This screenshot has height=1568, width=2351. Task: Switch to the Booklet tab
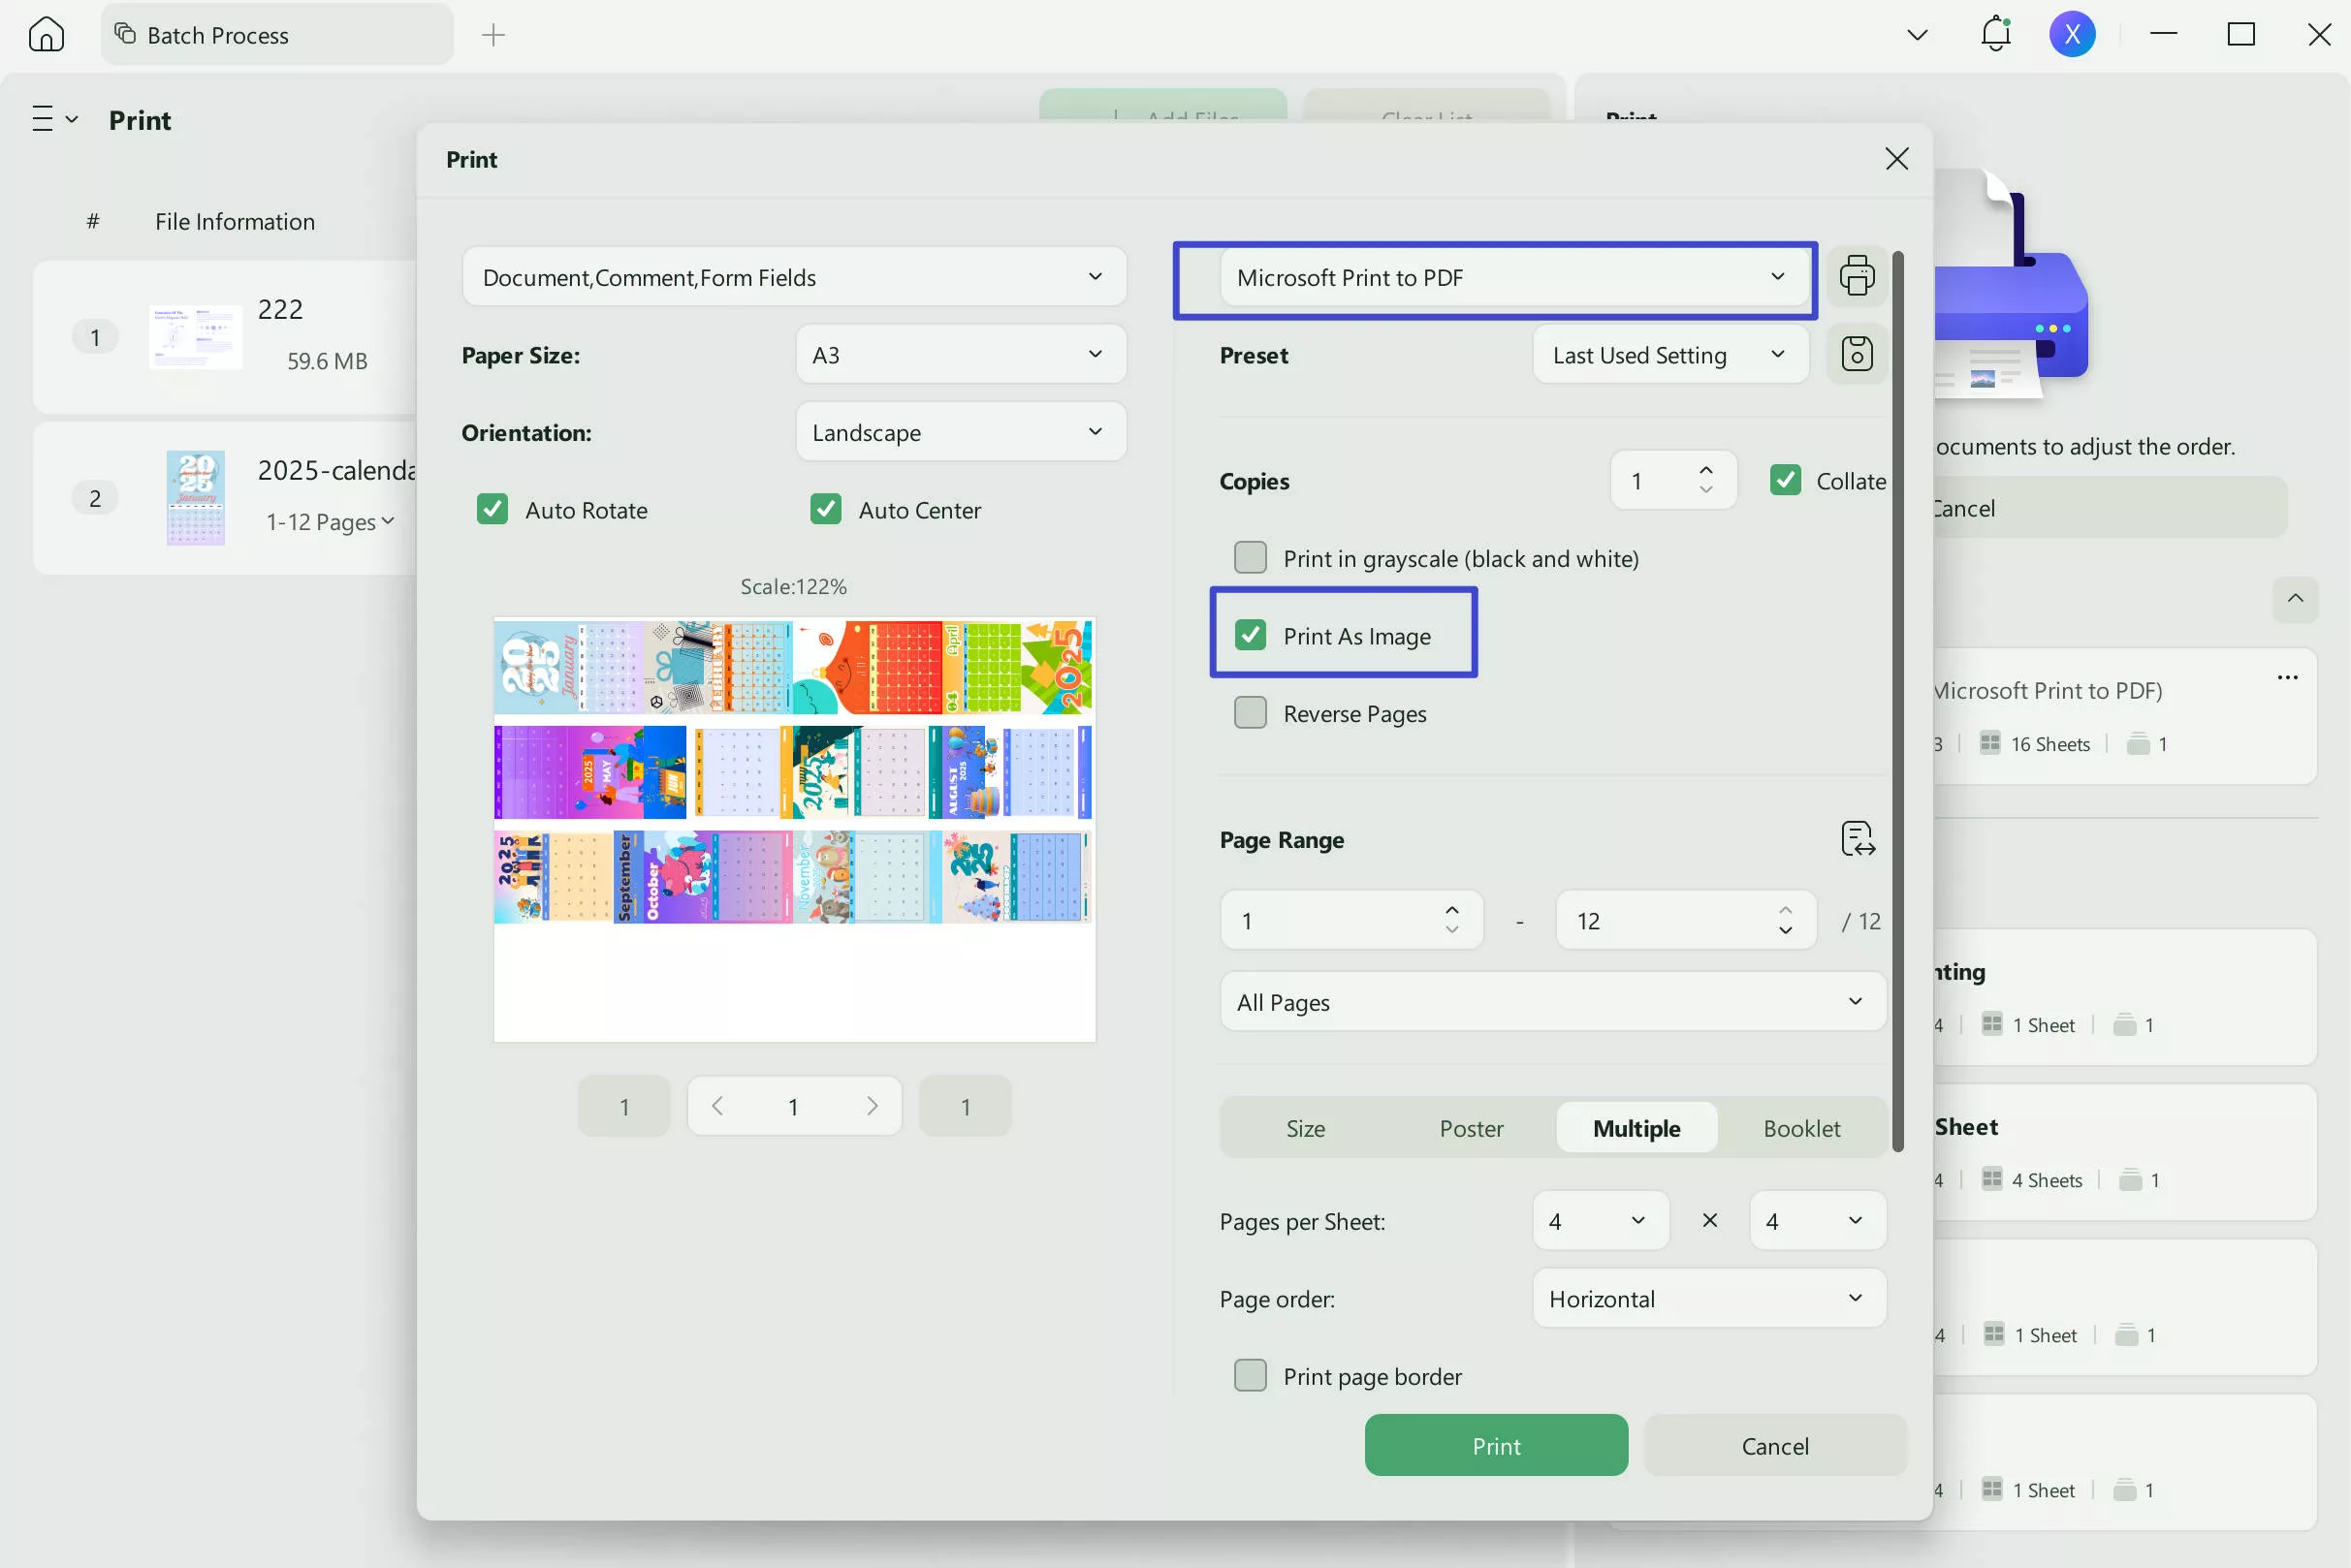1800,1128
